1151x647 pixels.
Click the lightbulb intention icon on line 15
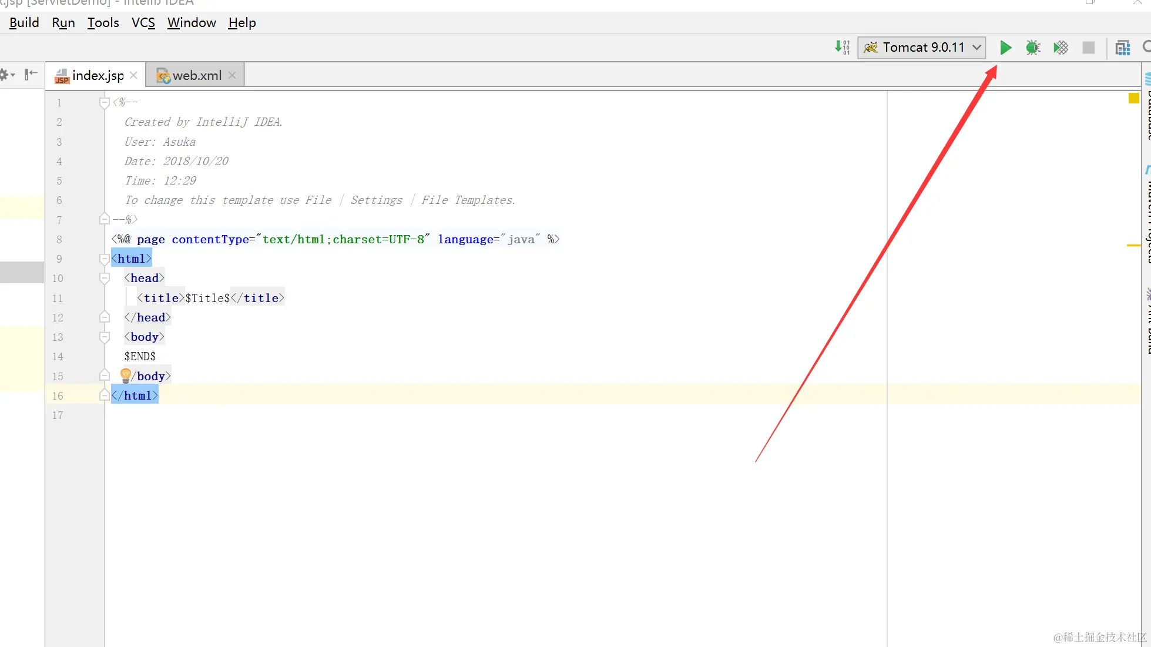[x=125, y=375]
